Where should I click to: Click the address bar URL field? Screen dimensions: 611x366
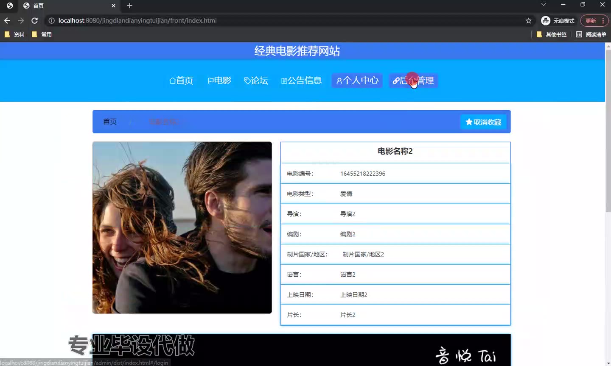[x=289, y=20]
